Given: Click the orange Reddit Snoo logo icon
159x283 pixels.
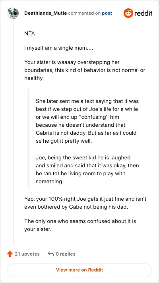Looking at the screenshot, I should 128,13.
